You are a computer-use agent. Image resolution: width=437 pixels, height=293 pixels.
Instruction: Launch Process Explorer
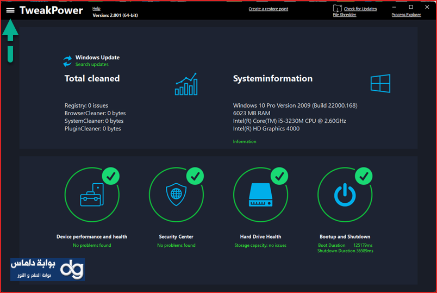click(x=407, y=15)
